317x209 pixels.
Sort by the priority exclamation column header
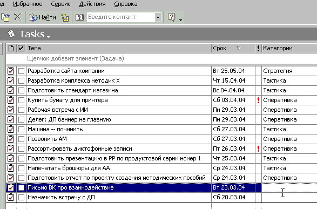tap(258, 48)
